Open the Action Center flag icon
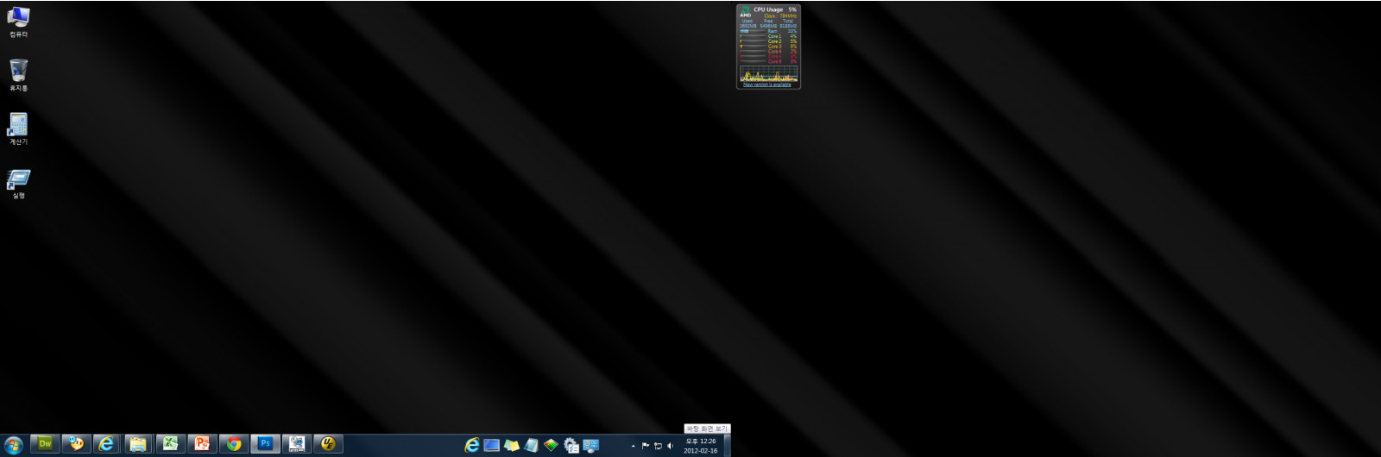The image size is (1381, 457). click(x=645, y=446)
